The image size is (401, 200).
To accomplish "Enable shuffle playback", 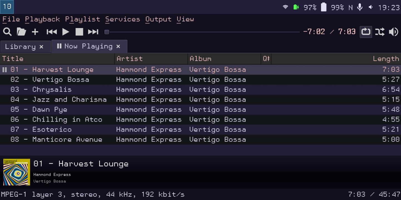I will [x=380, y=32].
